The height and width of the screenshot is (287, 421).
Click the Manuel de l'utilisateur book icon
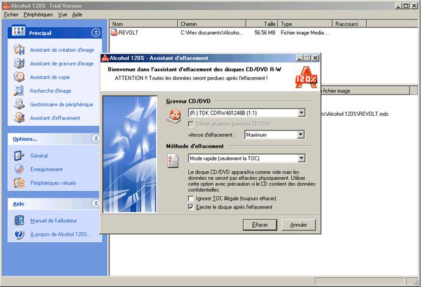(19, 221)
